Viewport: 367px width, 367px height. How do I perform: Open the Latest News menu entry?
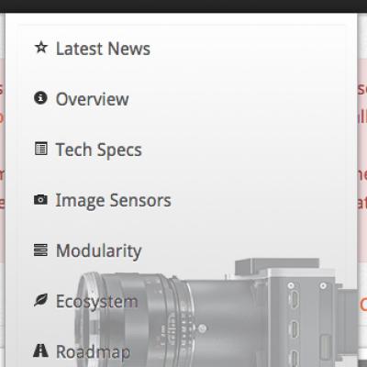(103, 49)
